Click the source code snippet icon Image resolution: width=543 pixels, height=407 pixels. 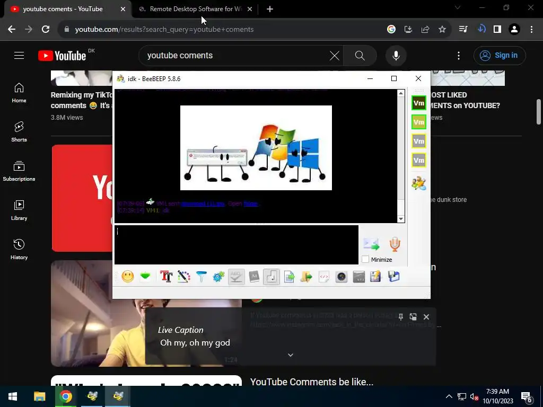[x=324, y=277]
